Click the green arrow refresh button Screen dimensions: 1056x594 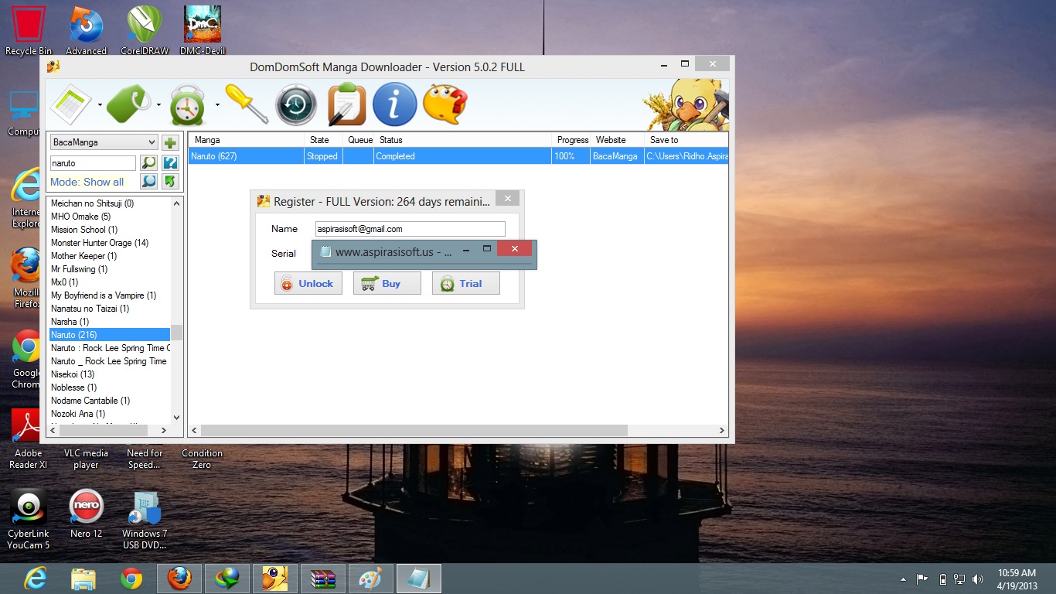tap(171, 182)
